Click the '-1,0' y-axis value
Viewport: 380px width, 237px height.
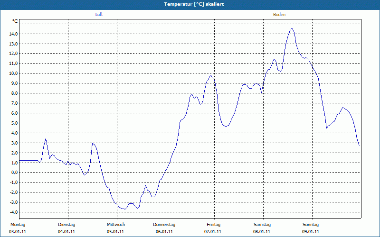pos(14,182)
